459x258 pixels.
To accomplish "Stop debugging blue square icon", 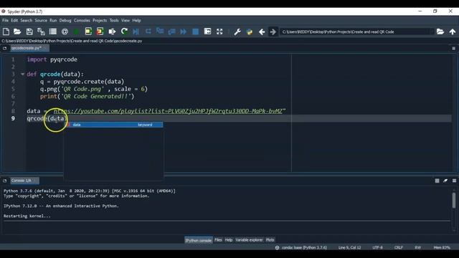I will 195,32.
